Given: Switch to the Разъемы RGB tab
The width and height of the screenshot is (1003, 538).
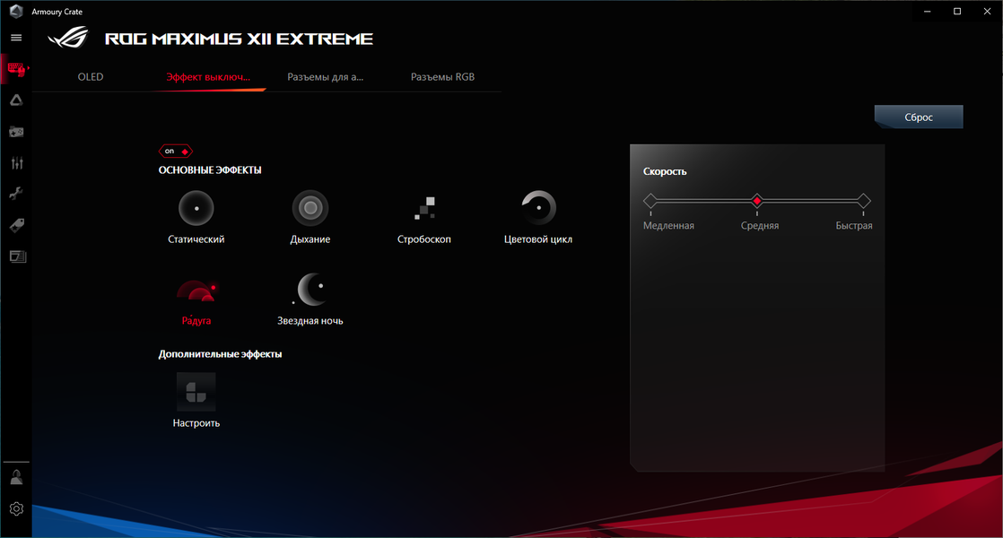Looking at the screenshot, I should (x=442, y=77).
